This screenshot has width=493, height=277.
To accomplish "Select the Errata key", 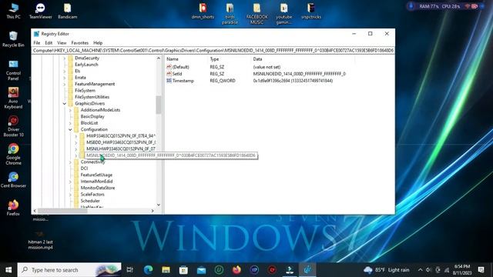I will [80, 77].
